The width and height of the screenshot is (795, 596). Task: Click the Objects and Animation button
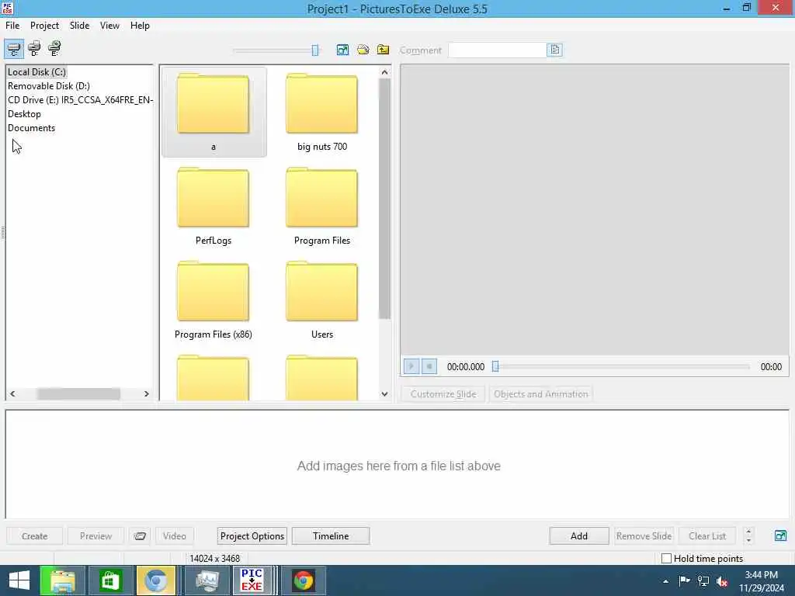coord(541,393)
